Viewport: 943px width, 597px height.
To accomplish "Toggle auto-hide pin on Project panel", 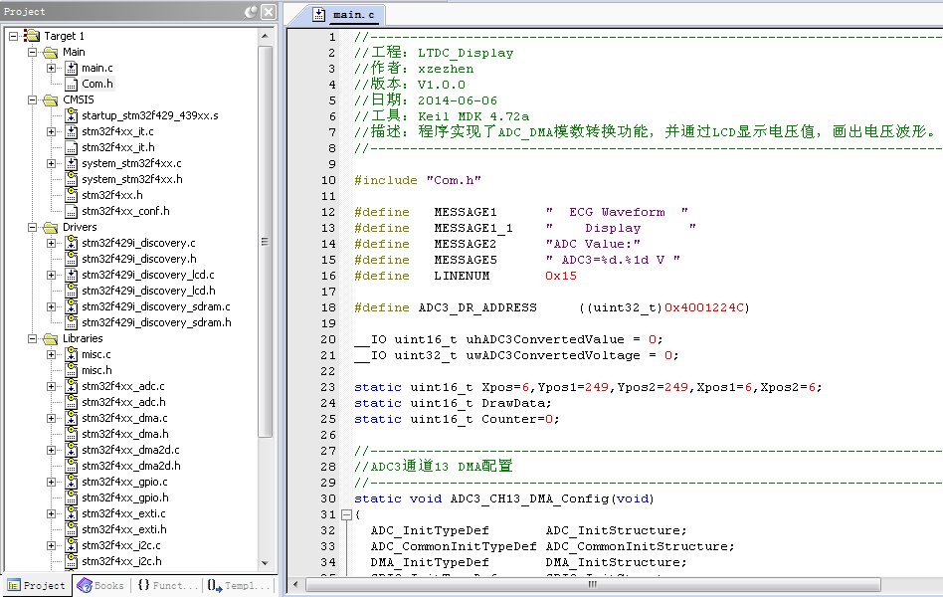I will click(x=251, y=12).
